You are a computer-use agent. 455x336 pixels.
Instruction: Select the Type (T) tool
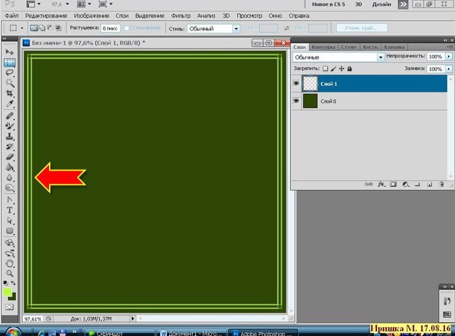(x=10, y=210)
